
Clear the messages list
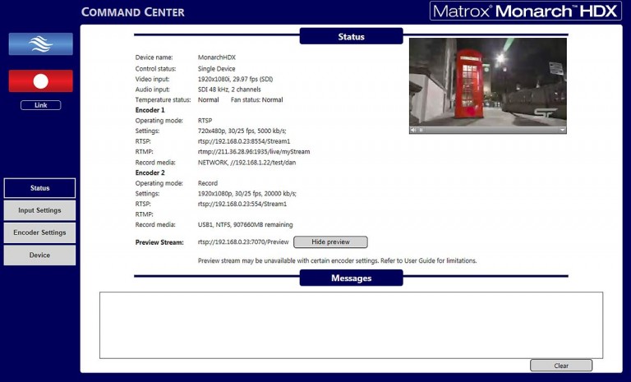(561, 366)
